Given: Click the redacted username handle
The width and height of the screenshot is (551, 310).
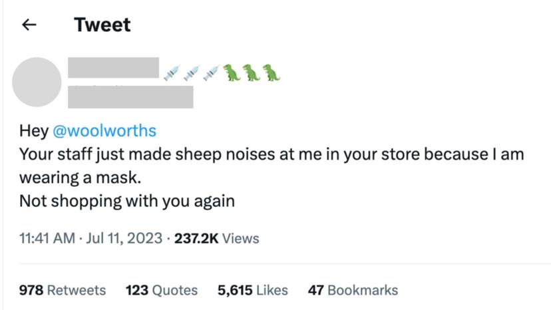Looking at the screenshot, I should 130,96.
